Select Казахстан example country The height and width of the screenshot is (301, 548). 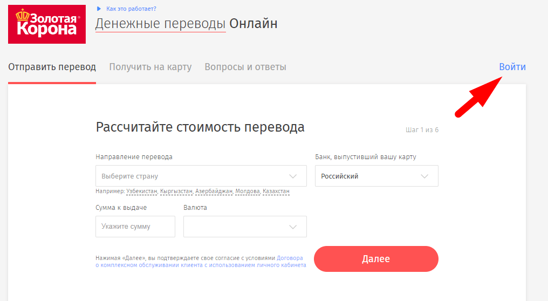[276, 191]
